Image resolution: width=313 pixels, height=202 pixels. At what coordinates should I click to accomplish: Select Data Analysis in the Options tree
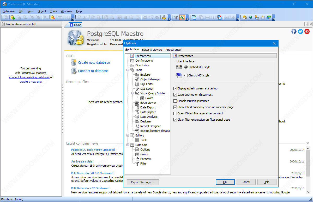pyautogui.click(x=149, y=117)
